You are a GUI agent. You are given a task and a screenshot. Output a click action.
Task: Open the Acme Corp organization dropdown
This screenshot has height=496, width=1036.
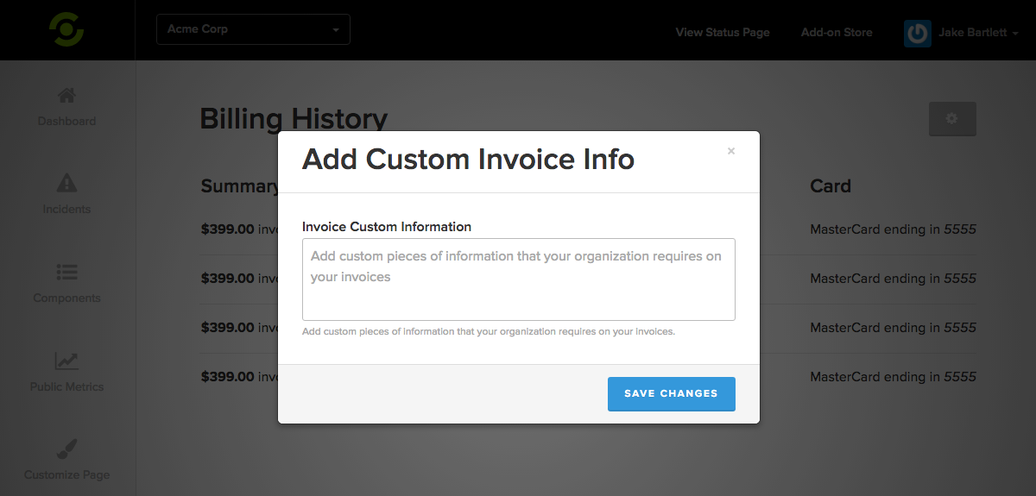coord(253,29)
